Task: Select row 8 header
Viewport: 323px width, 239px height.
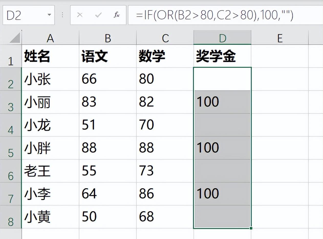Action: click(x=11, y=217)
